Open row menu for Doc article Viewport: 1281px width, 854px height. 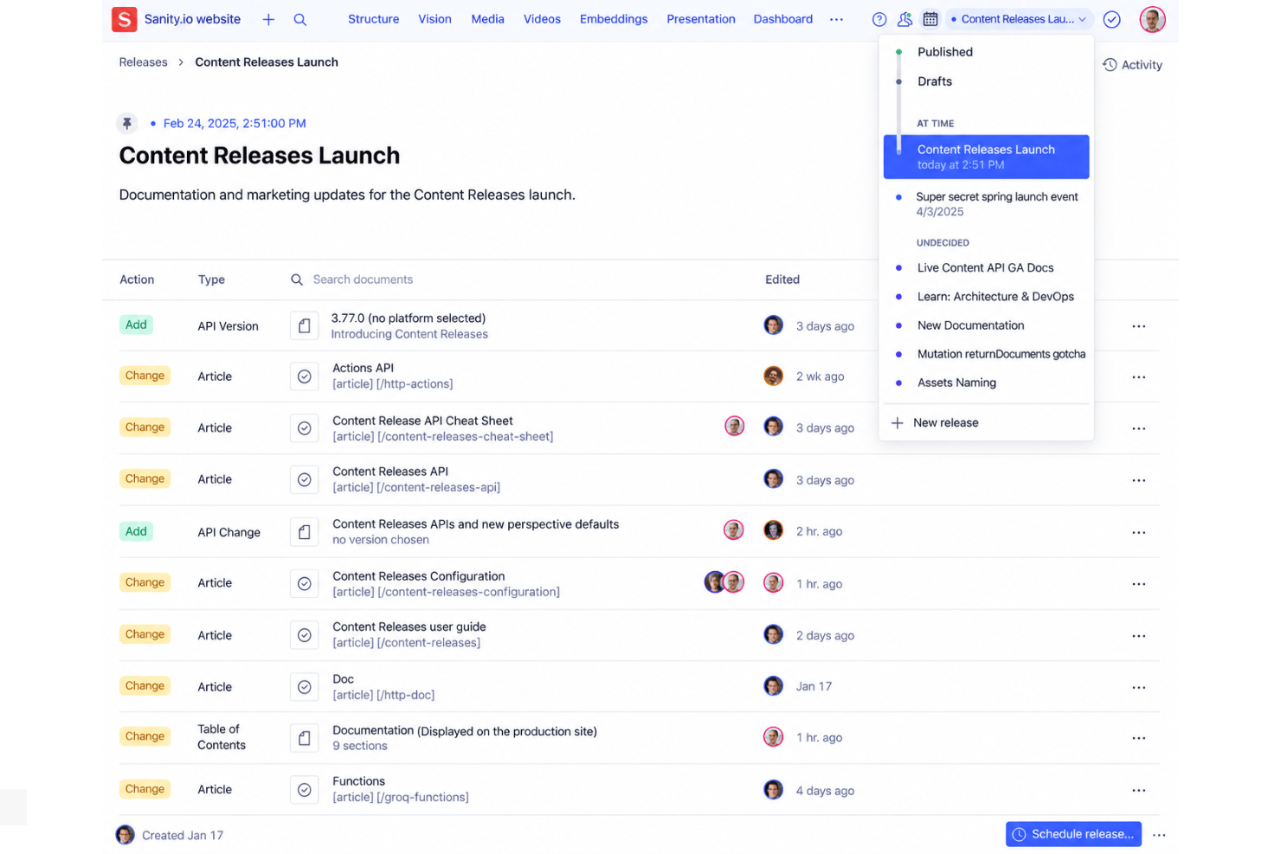coord(1139,687)
